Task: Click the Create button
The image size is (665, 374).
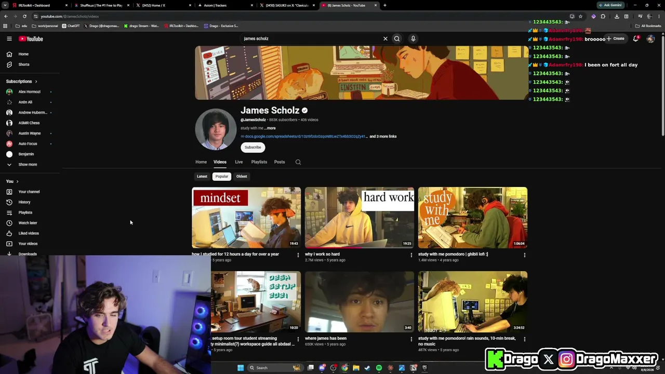Action: point(615,38)
